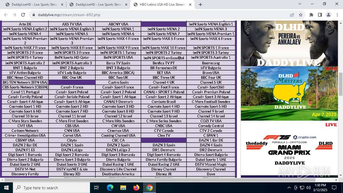Open DAZN 1 Spain stream

pos(72,145)
